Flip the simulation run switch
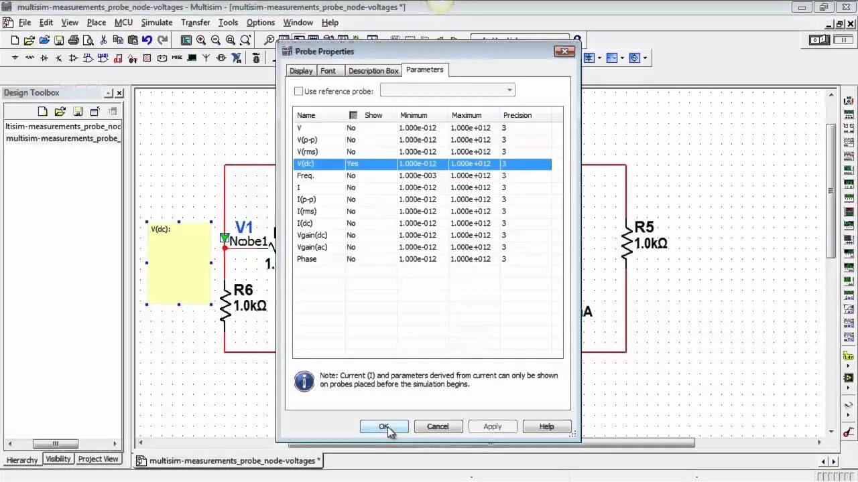858x482 pixels. [819, 40]
